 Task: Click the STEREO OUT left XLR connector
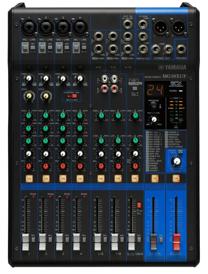[160, 27]
